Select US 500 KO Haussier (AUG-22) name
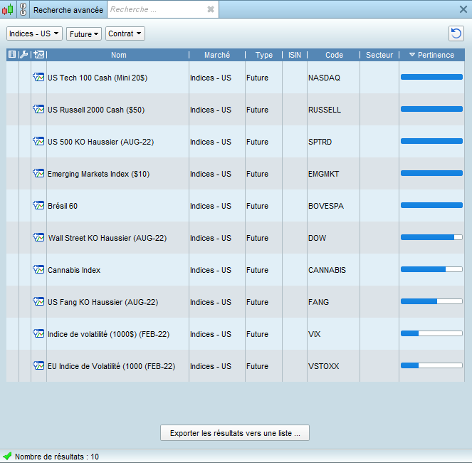The image size is (472, 463). point(100,142)
